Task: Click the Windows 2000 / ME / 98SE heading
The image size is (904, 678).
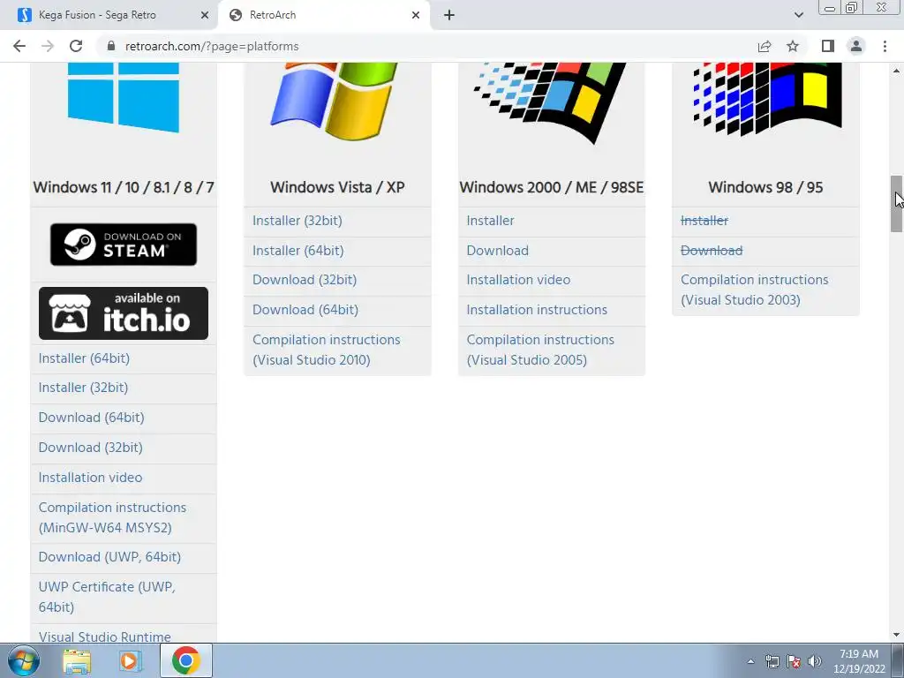Action: pyautogui.click(x=551, y=187)
